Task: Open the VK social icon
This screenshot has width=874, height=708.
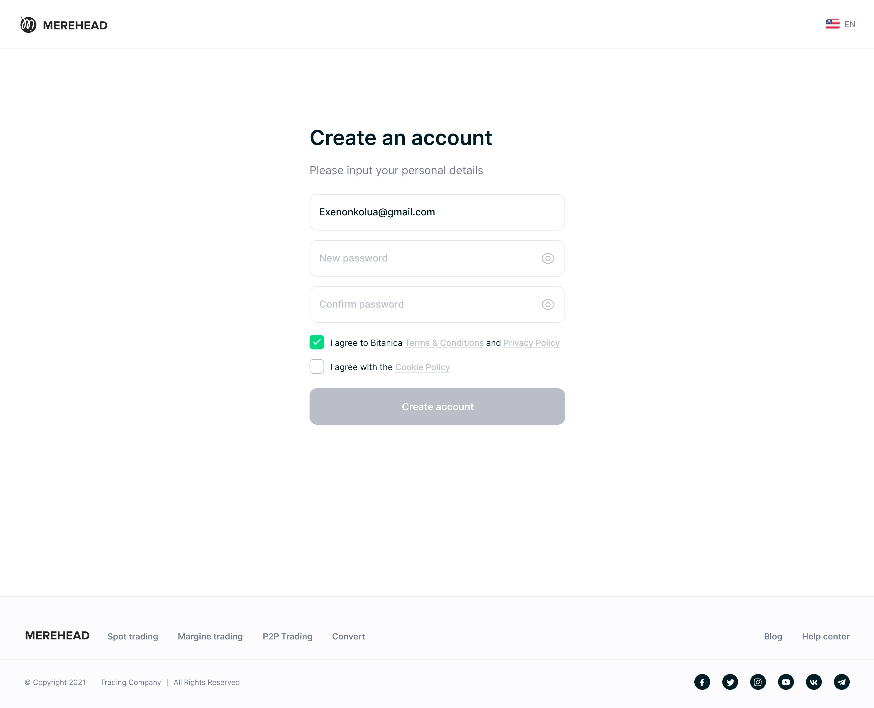Action: pos(814,682)
